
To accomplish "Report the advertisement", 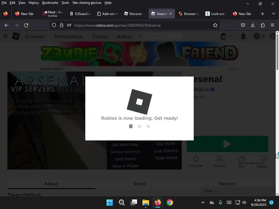I will [234, 69].
